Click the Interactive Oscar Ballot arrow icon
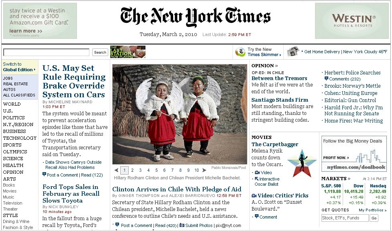 pyautogui.click(x=257, y=179)
